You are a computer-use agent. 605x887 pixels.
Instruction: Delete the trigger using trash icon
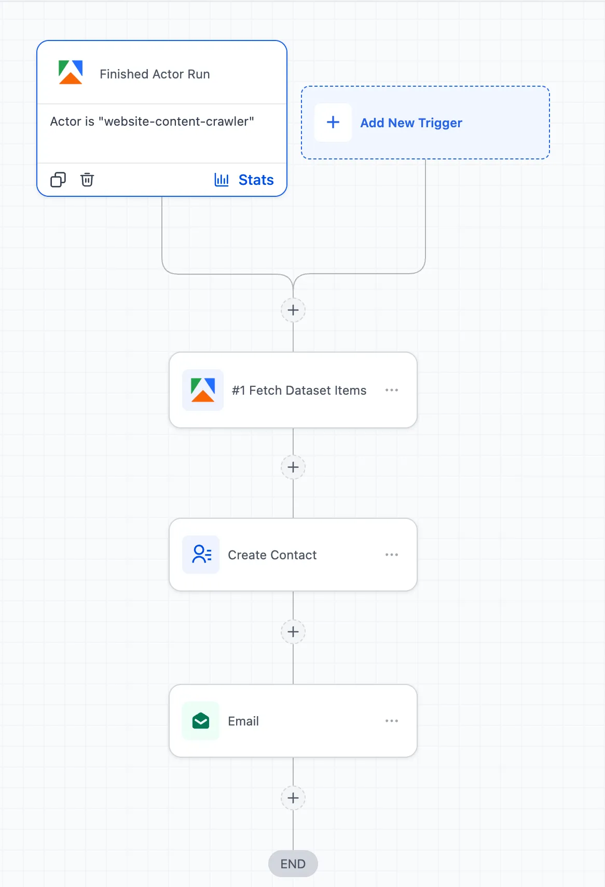coord(87,180)
